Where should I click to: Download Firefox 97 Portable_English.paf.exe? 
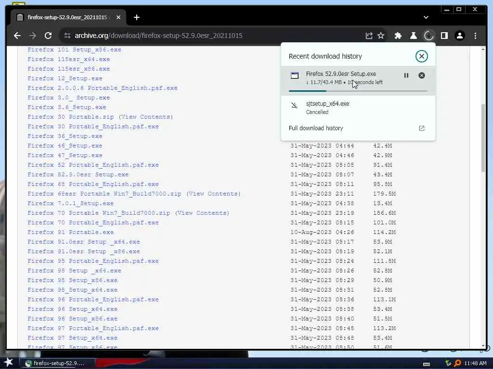pos(93,328)
